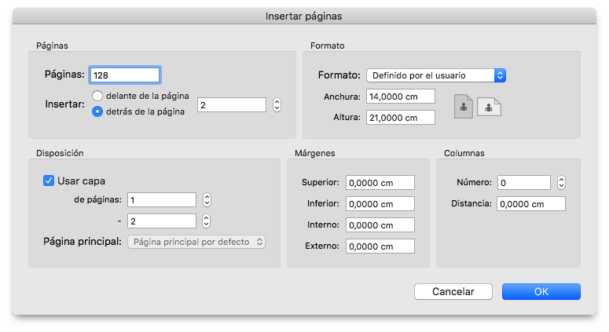Confirm with the OK button

click(541, 292)
